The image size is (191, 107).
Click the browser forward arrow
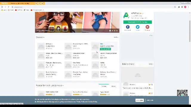pos(5,7)
